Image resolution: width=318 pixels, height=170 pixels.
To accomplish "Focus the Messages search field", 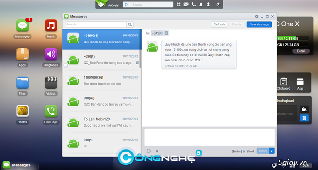I will pos(96,24).
